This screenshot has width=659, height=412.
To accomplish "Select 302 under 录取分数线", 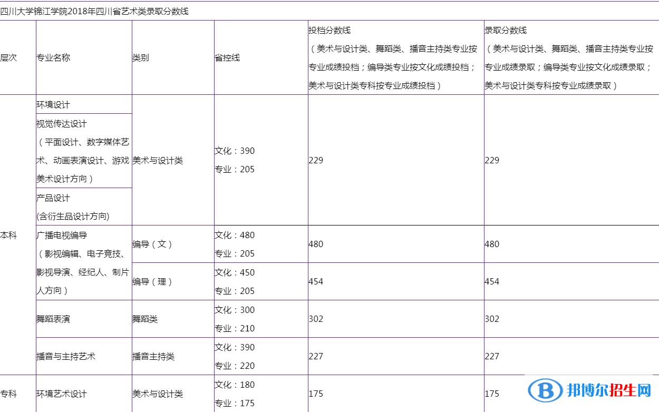I will 492,319.
